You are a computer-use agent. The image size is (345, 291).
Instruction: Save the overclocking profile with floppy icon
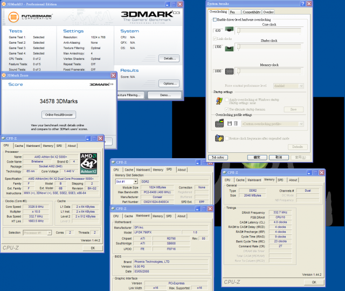pyautogui.click(x=230, y=124)
